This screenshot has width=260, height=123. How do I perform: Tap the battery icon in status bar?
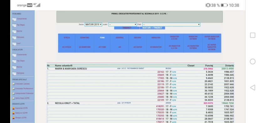point(224,5)
